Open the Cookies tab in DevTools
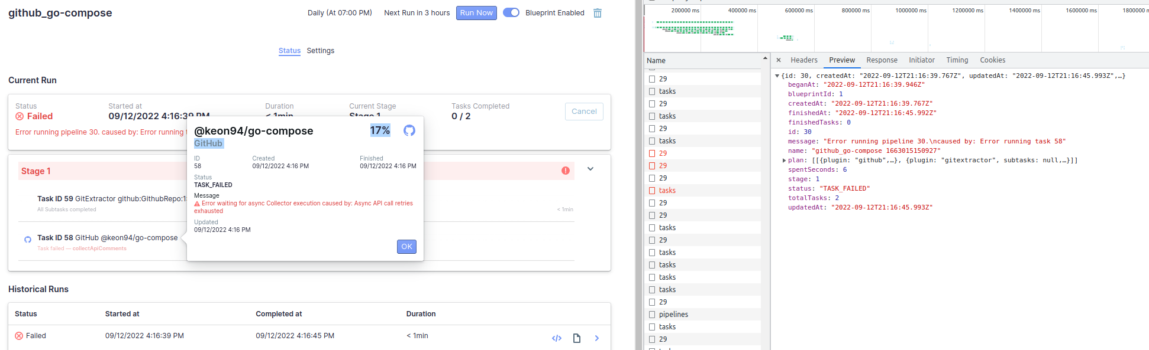1149x350 pixels. point(992,60)
